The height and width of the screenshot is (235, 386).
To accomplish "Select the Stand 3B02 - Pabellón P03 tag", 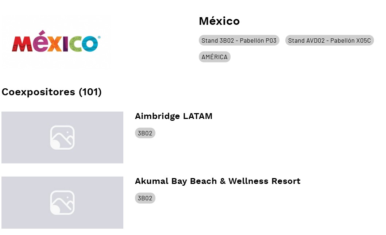I will point(239,41).
